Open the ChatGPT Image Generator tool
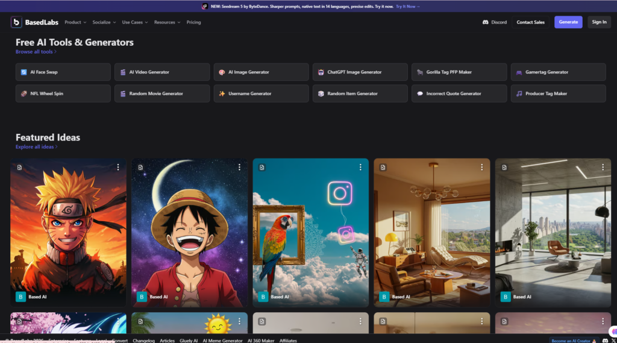617x343 pixels. click(x=360, y=72)
